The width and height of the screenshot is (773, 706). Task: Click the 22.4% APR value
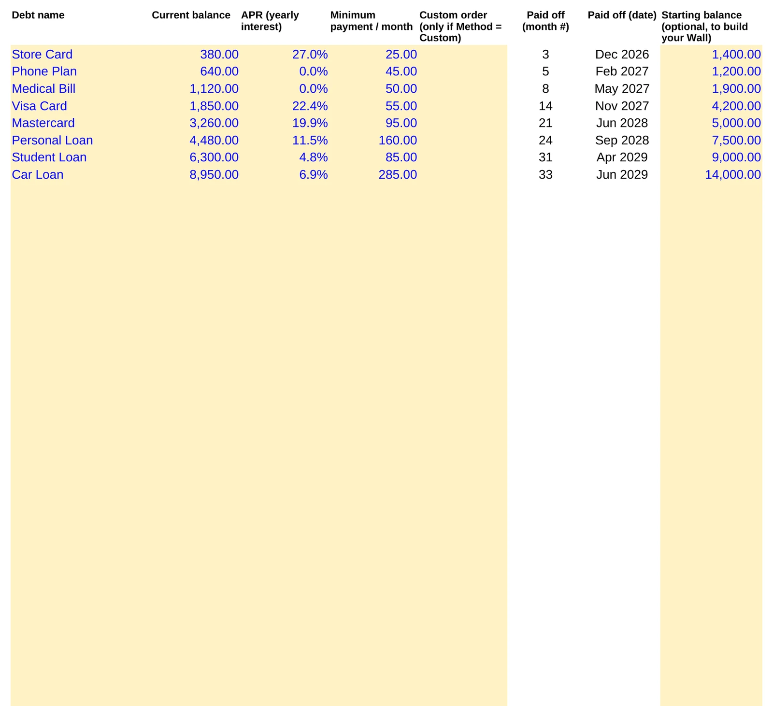(310, 106)
